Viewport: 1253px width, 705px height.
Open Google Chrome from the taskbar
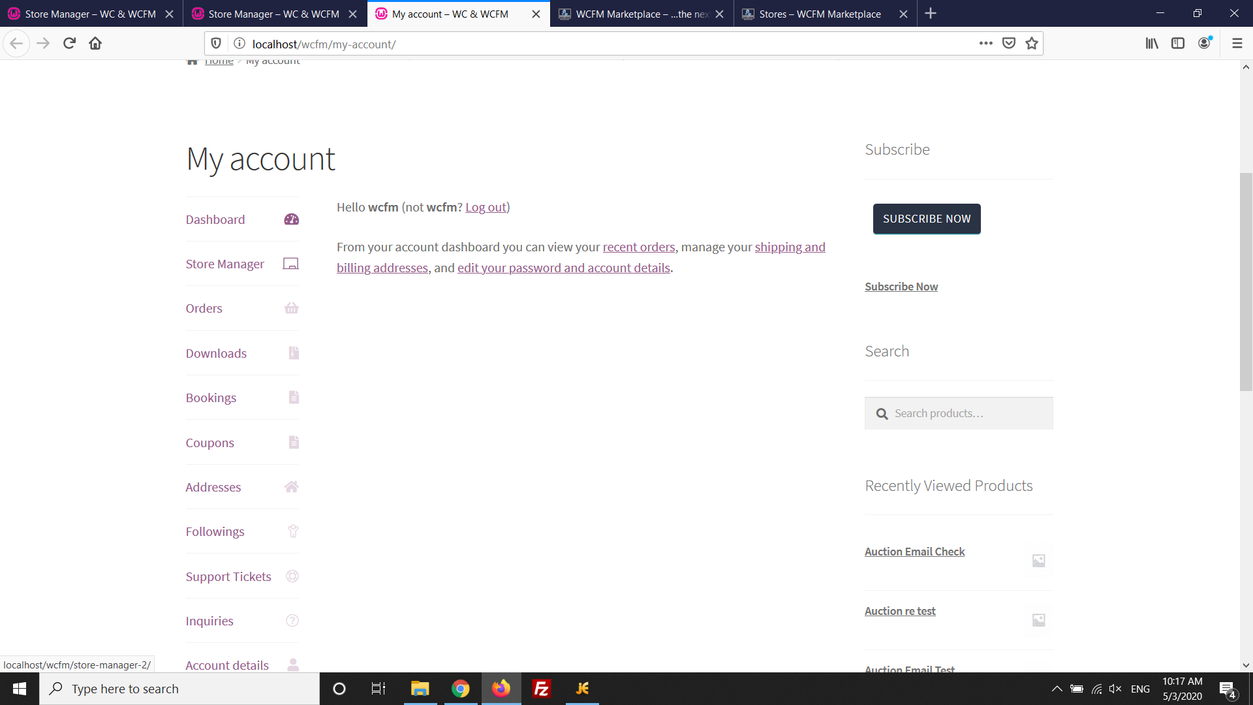click(461, 689)
